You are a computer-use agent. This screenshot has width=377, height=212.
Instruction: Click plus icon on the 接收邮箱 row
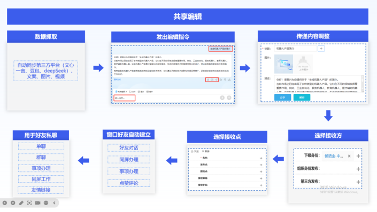[261, 178]
